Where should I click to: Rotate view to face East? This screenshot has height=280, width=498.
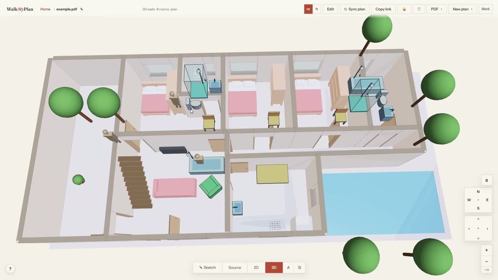click(487, 200)
